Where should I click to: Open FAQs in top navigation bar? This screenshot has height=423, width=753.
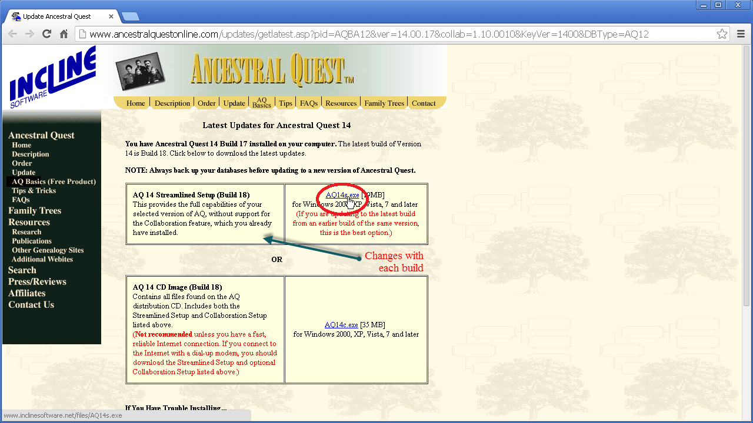pos(309,103)
